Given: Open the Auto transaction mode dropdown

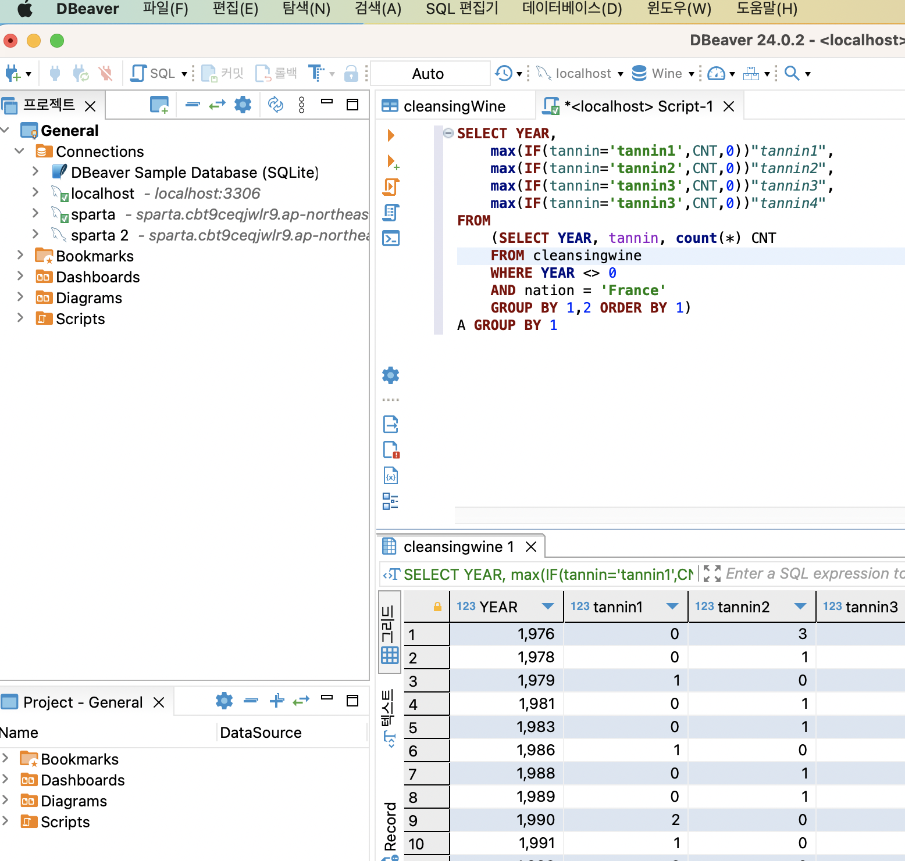Looking at the screenshot, I should [x=428, y=74].
